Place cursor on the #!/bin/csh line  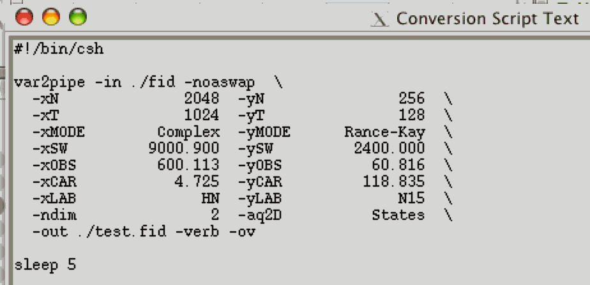(59, 49)
